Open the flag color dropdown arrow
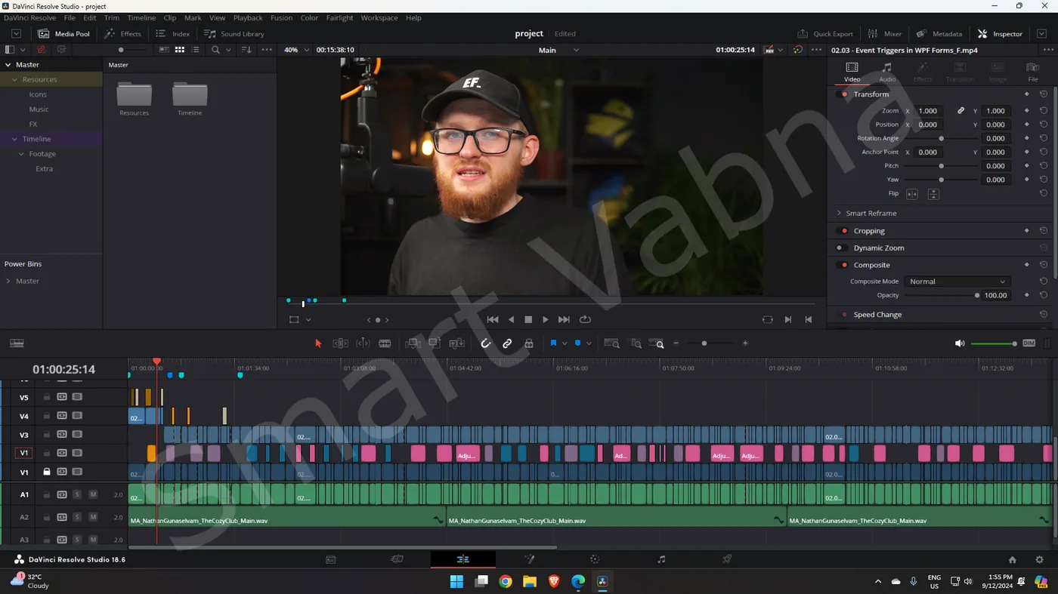 (565, 343)
